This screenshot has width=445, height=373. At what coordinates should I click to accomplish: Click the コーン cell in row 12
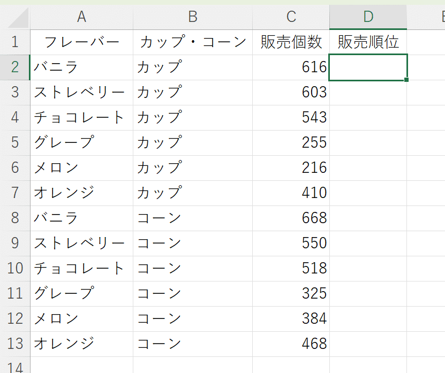coord(193,319)
